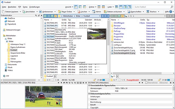175x109 pixels.
Task: Click the second folder icon right of Ordner
Action: [x=103, y=7]
